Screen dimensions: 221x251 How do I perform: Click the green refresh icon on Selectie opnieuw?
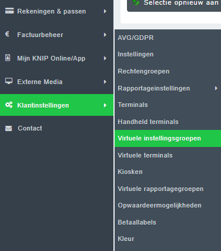pos(136,2)
